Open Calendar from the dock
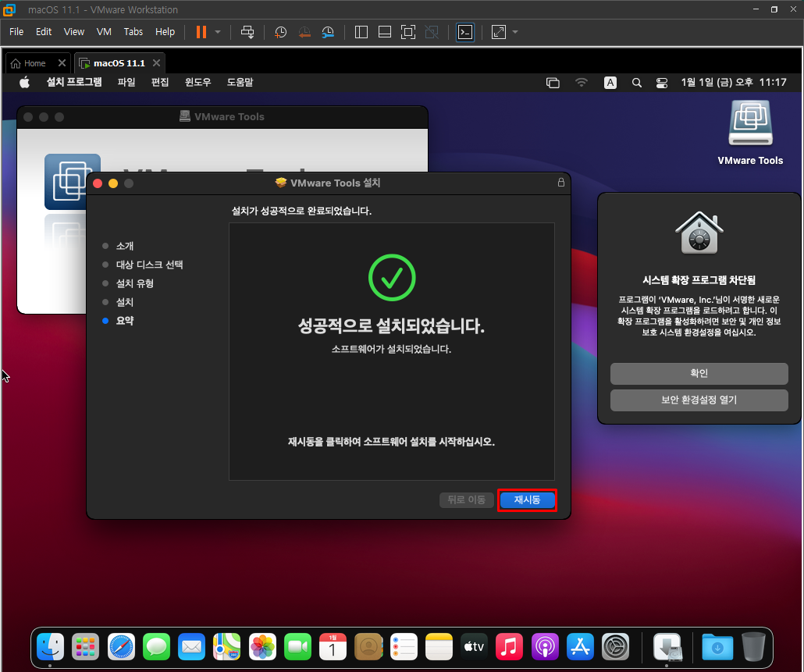 pyautogui.click(x=333, y=647)
